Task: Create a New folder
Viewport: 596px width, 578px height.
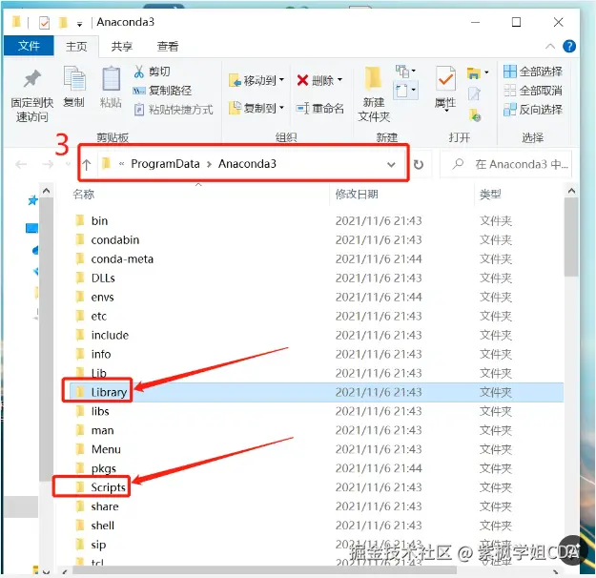Action: pos(374,94)
